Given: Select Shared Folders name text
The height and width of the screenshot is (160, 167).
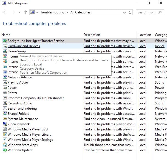Looking at the screenshot, I should click(x=18, y=114).
